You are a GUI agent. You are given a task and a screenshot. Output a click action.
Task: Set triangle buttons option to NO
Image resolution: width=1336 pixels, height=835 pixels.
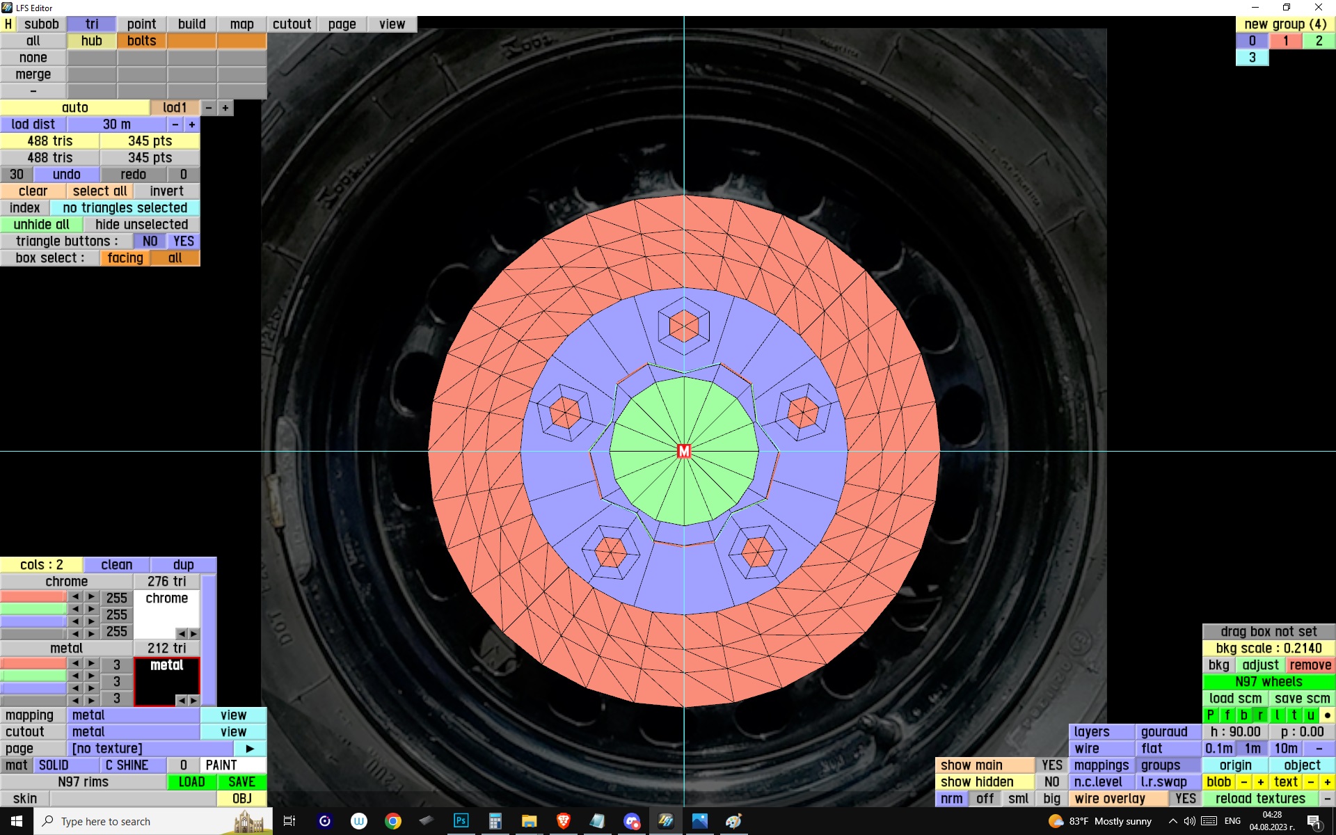coord(150,241)
